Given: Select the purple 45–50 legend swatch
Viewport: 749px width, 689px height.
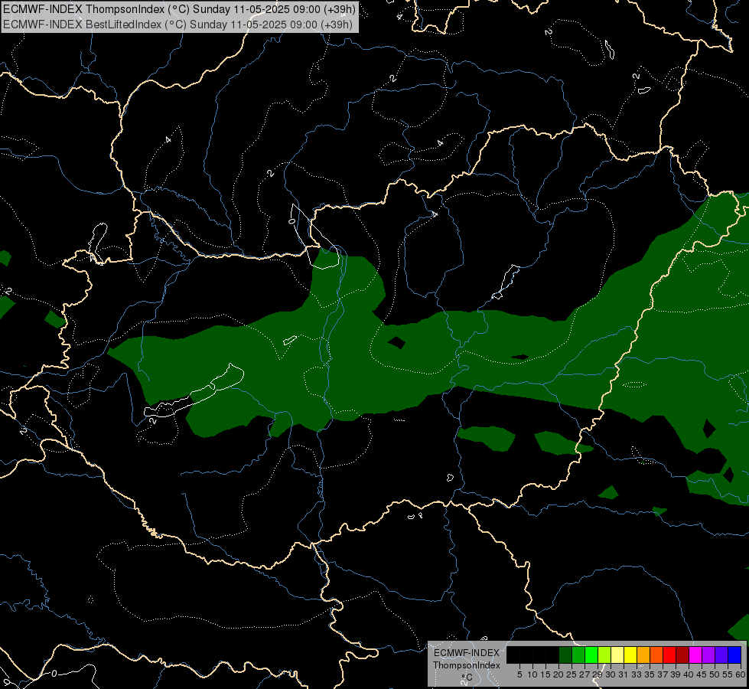Looking at the screenshot, I should 708,655.
